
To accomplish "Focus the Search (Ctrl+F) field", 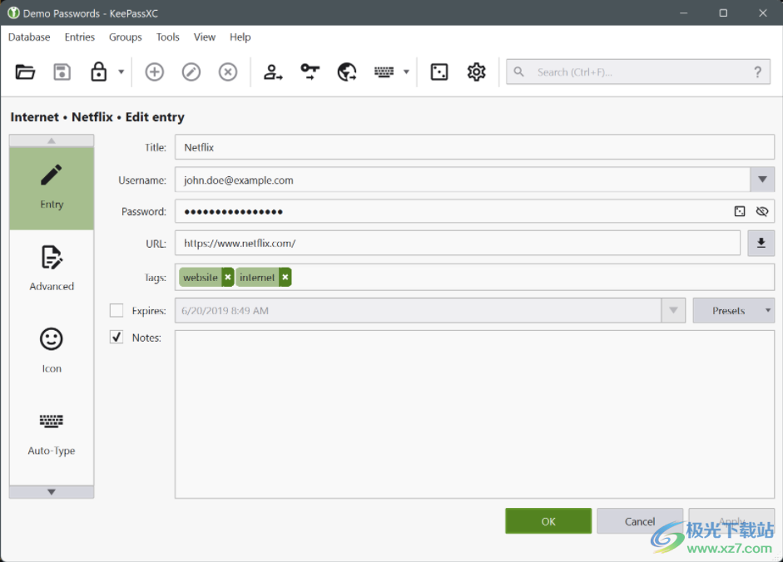I will click(637, 71).
